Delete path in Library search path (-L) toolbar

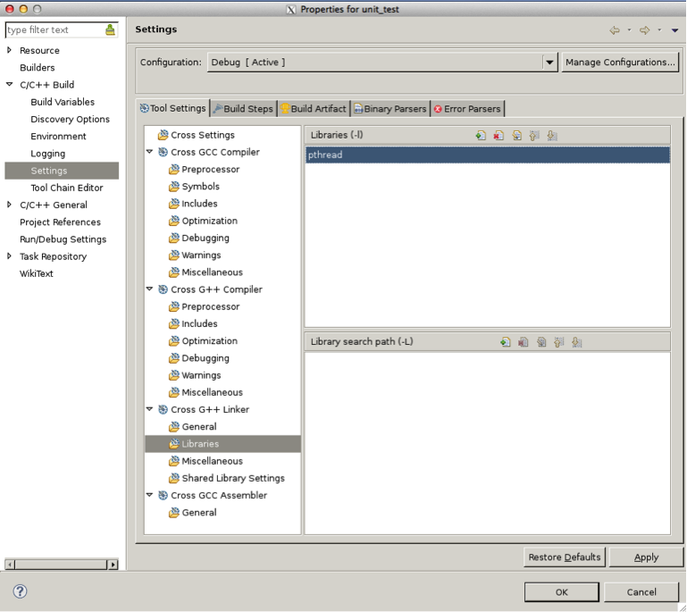click(524, 342)
